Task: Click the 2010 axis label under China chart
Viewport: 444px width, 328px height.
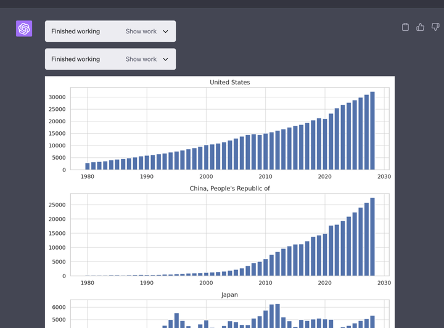Action: [265, 283]
